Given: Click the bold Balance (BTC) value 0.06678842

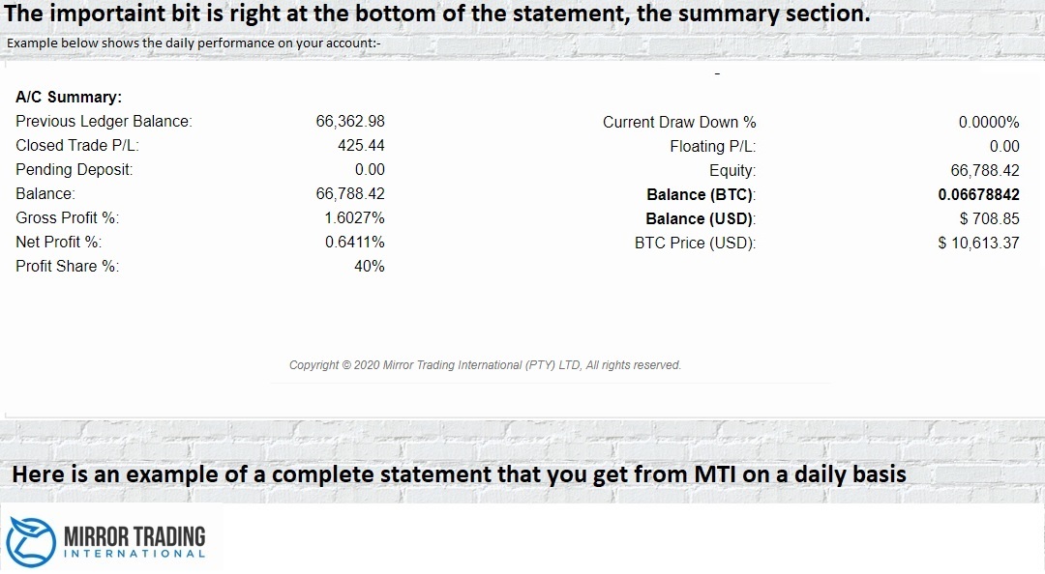Looking at the screenshot, I should click(978, 195).
